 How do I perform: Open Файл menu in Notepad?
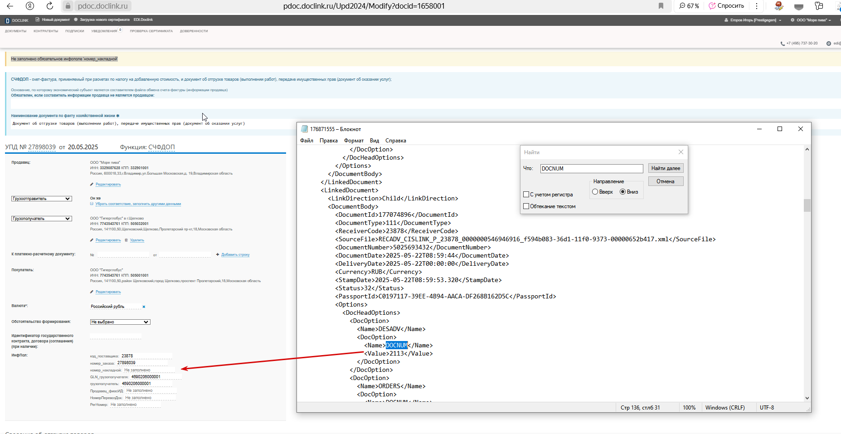[x=306, y=141]
